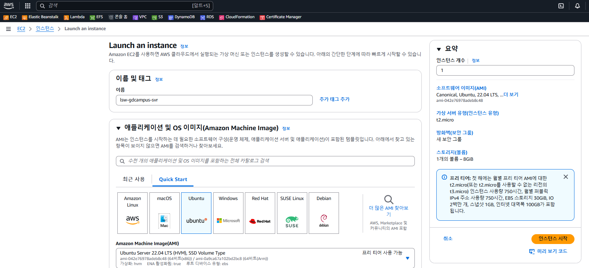
Task: Click 더 보기 in AMI summary
Action: coord(511,95)
